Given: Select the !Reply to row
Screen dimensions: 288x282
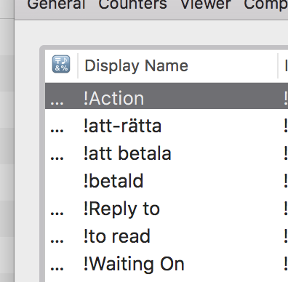Looking at the screenshot, I should point(167,209).
